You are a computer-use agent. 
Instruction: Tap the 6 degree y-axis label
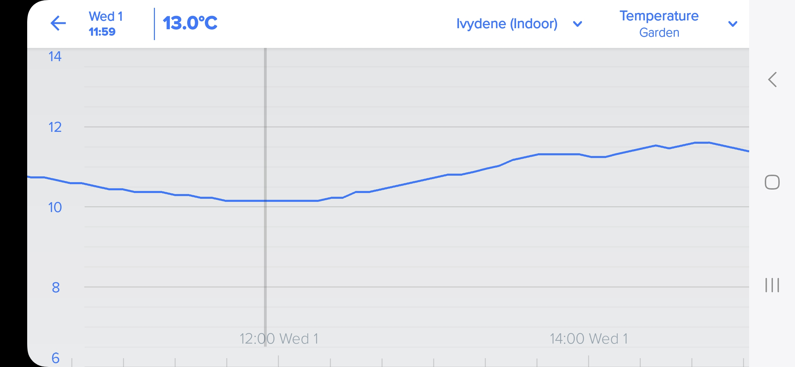55,358
